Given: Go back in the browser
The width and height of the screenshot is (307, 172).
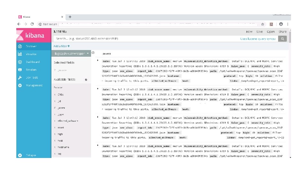Looking at the screenshot, I should point(19,24).
